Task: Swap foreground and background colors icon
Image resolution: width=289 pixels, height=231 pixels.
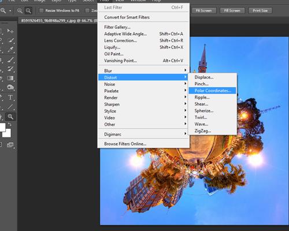Action: coord(9,125)
